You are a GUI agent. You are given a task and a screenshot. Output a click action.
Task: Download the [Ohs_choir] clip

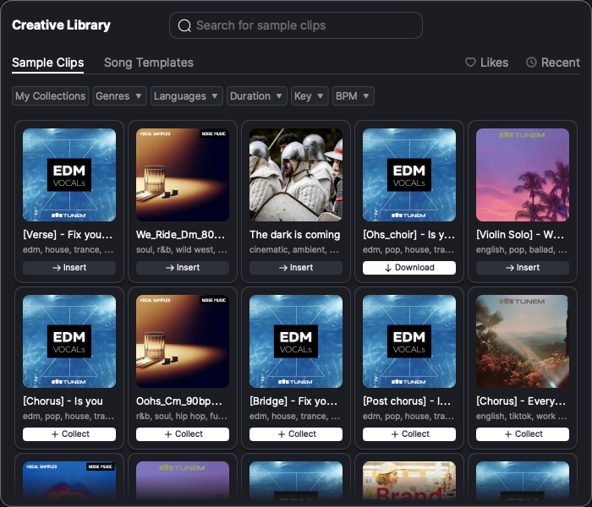(409, 268)
